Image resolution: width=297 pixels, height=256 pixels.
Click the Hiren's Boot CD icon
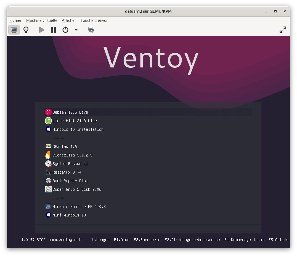point(49,207)
